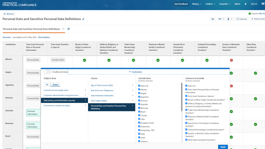Image resolution: width=265 pixels, height=149 pixels.
Task: Click the pencil icon to rename chart
Action: point(83,19)
